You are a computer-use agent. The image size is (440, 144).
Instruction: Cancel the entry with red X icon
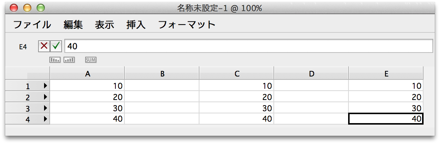(44, 46)
